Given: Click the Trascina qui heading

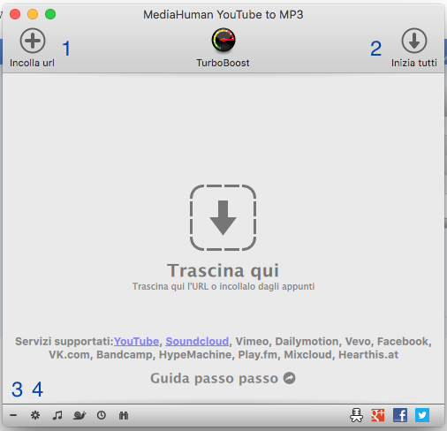Looking at the screenshot, I should click(223, 270).
